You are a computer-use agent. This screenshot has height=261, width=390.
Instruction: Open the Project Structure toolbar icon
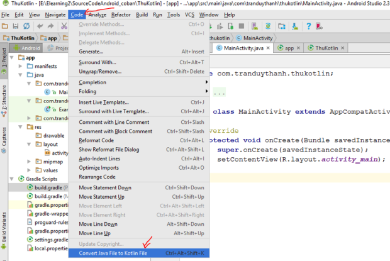click(x=282, y=26)
